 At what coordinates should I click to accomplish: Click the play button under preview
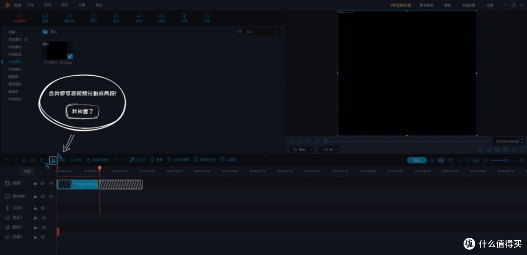[291, 141]
